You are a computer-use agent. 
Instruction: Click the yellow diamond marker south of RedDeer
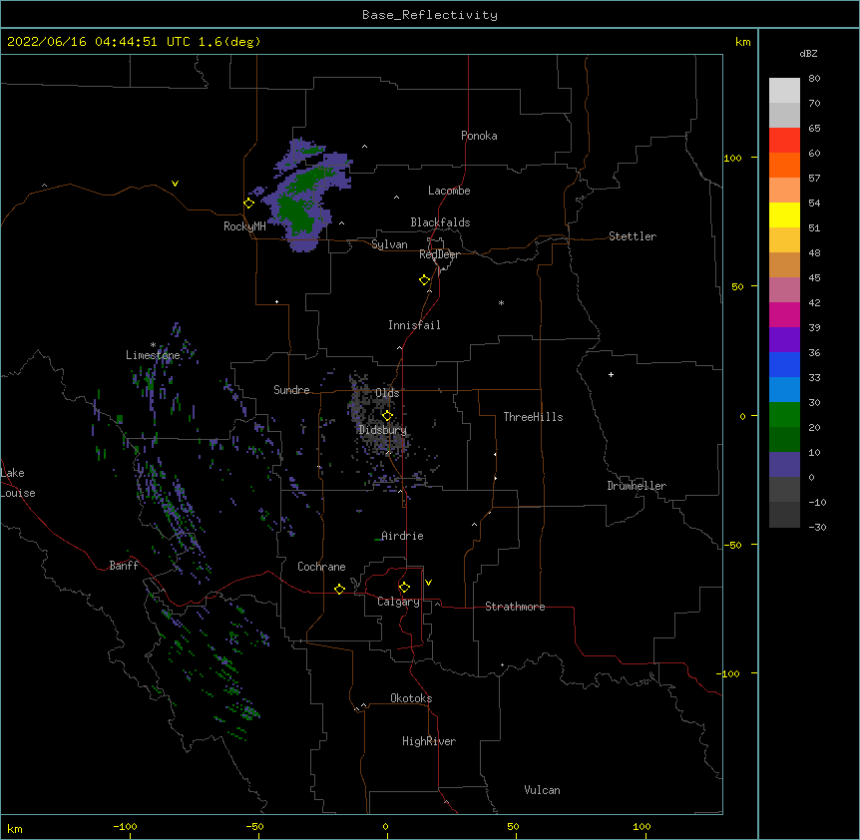coord(425,280)
